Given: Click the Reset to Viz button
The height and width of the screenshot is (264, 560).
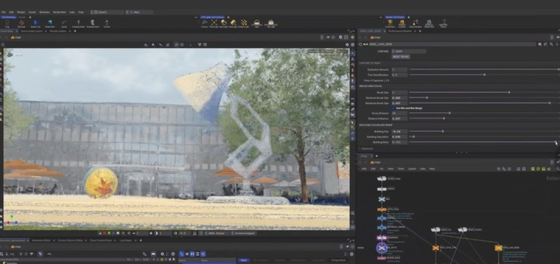Looking at the screenshot, I should point(401,57).
